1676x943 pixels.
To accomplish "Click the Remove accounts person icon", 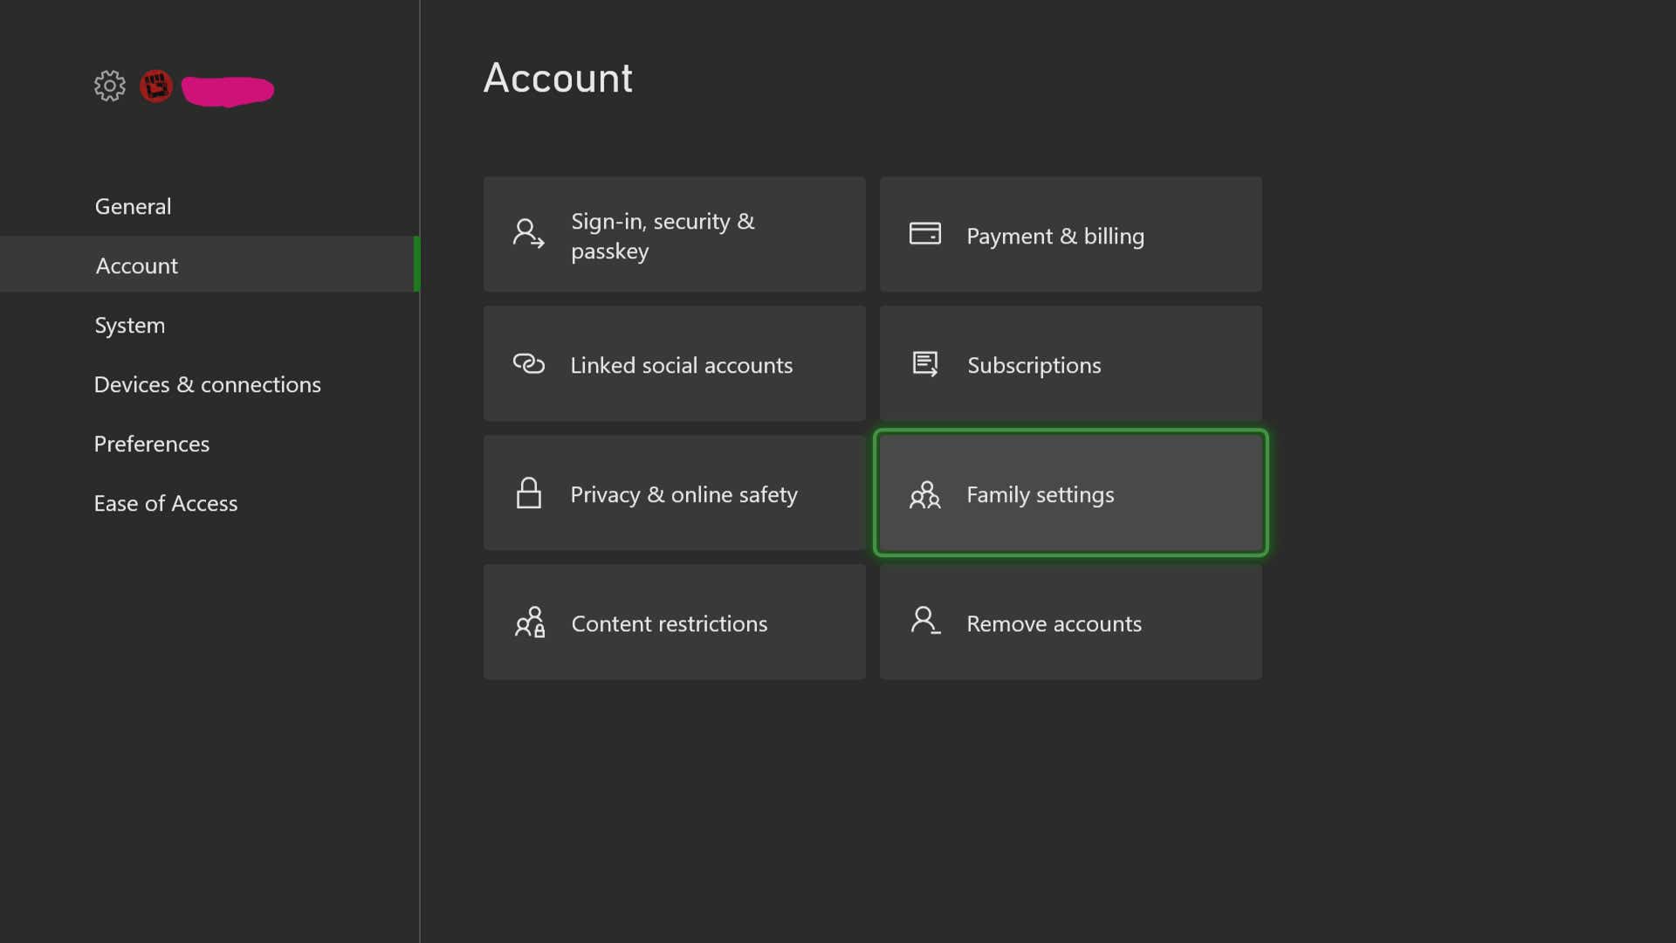I will pyautogui.click(x=925, y=621).
